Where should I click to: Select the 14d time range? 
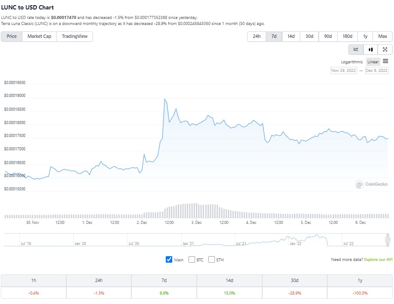291,37
